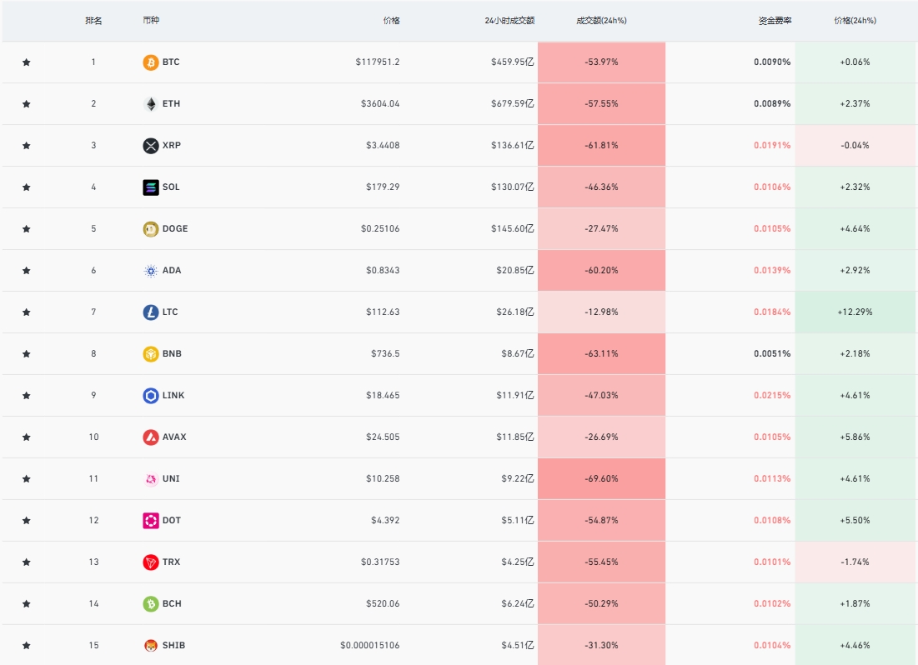This screenshot has height=665, width=918.
Task: Click the Bitcoin BTC coin icon
Action: [x=150, y=62]
